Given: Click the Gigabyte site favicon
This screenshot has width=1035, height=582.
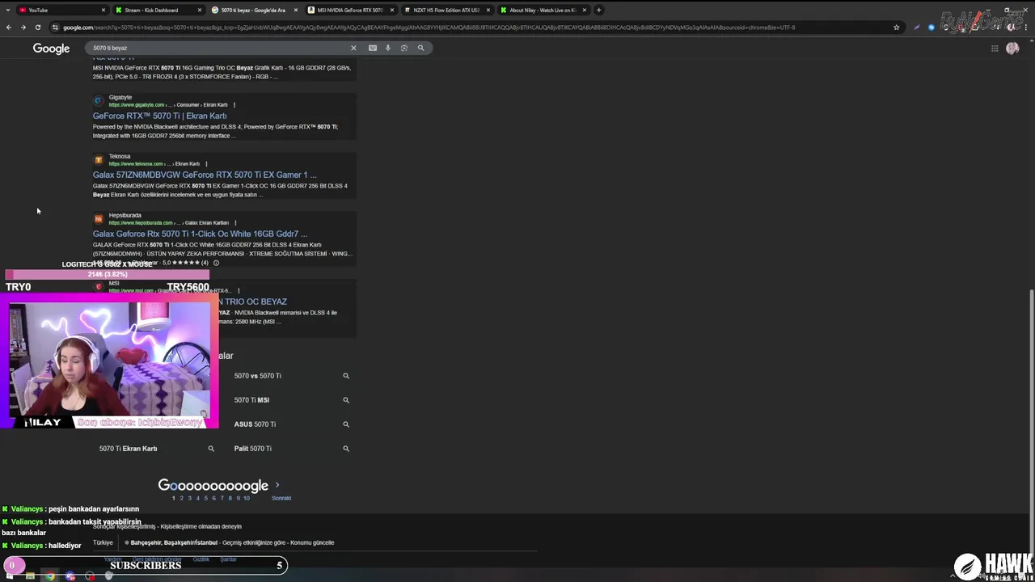Looking at the screenshot, I should [x=99, y=101].
